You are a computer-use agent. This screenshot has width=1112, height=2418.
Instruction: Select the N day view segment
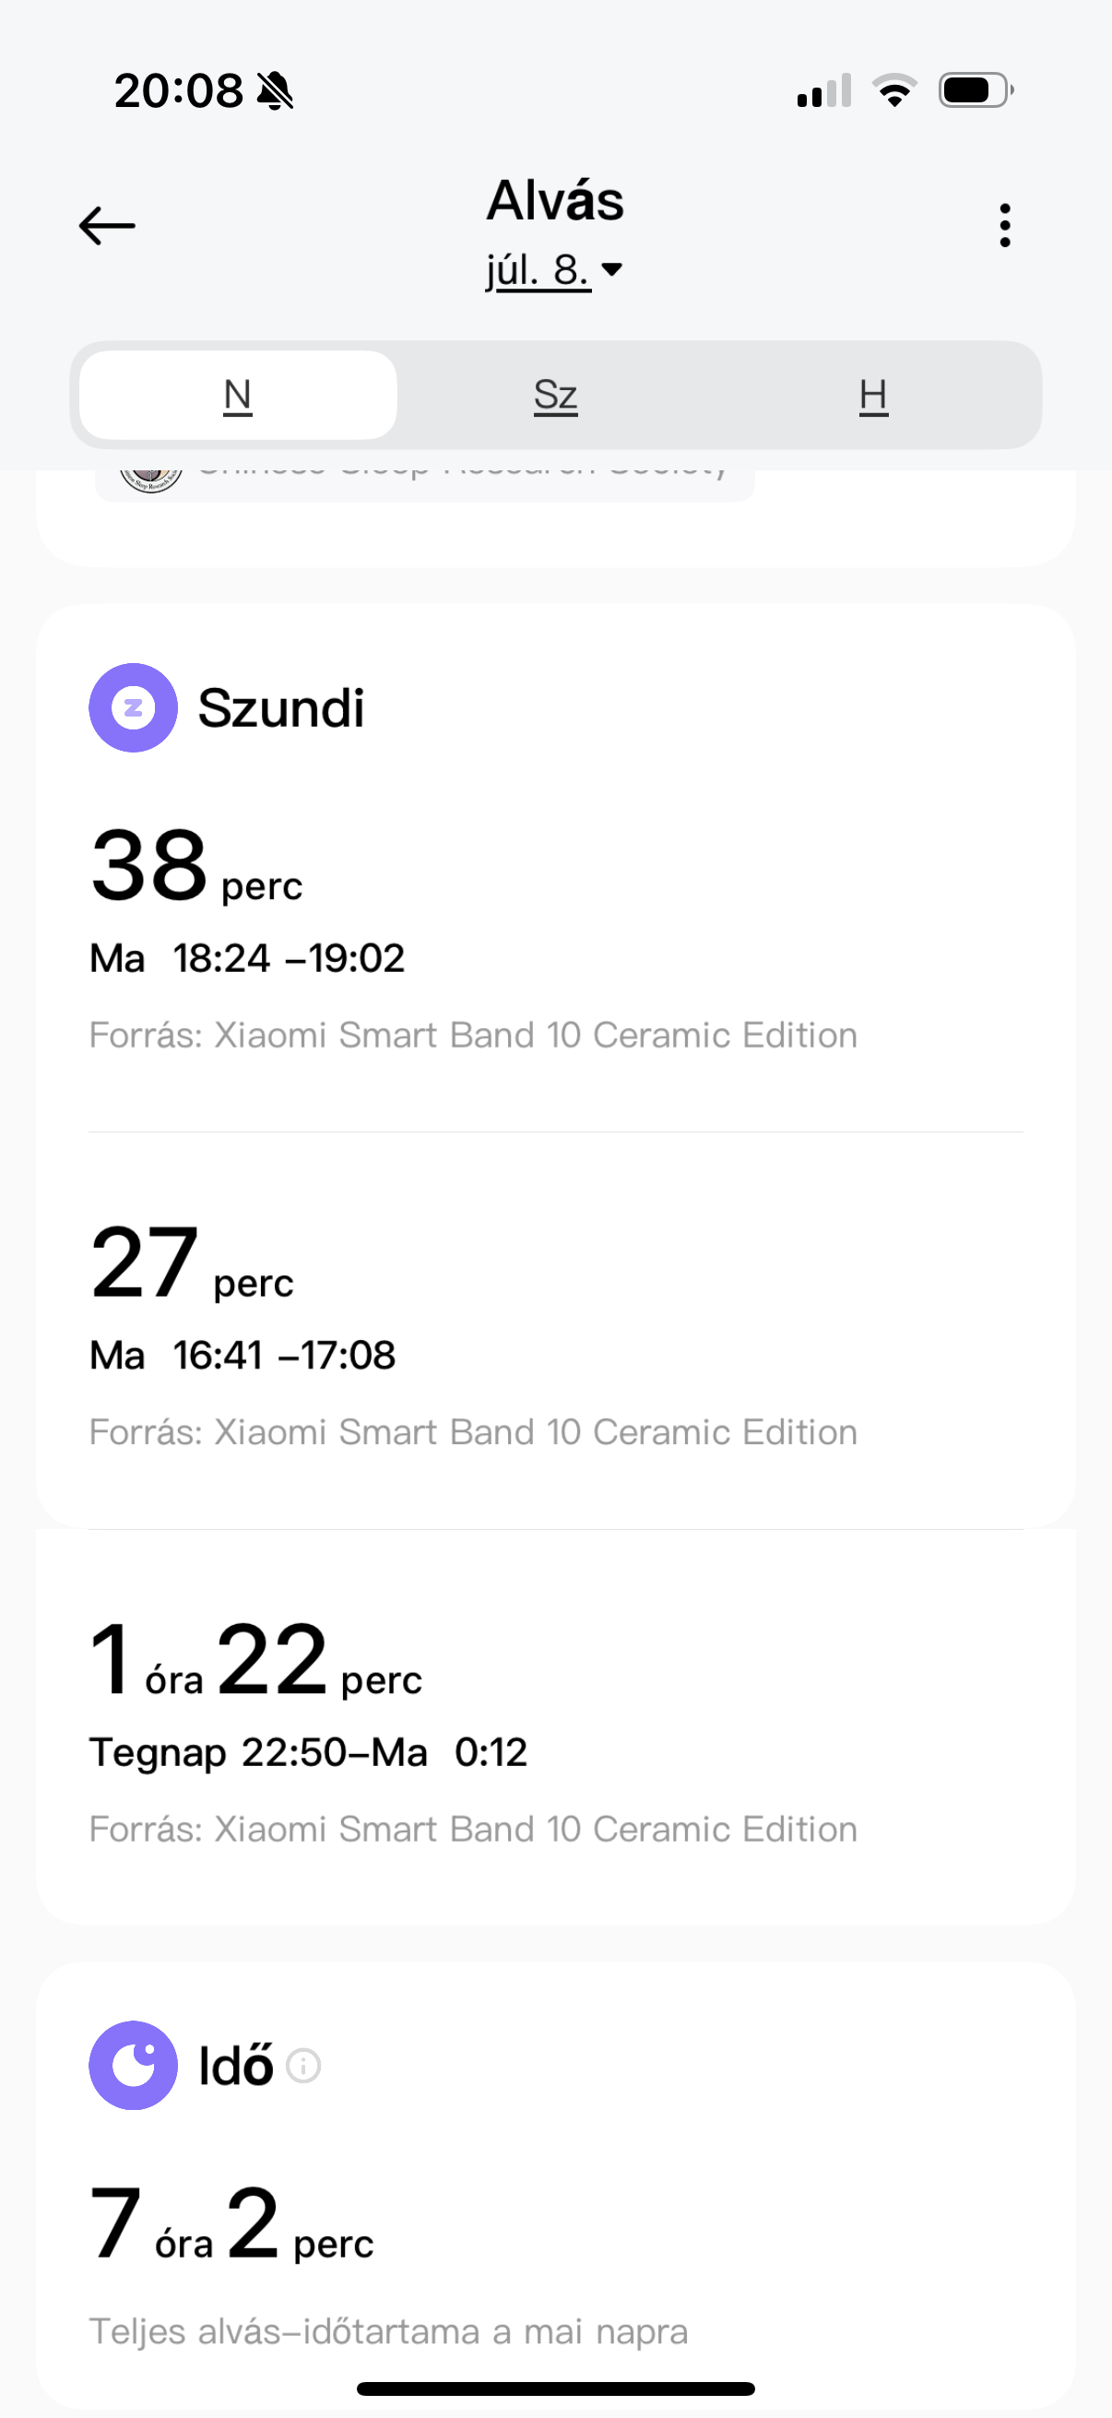[237, 396]
